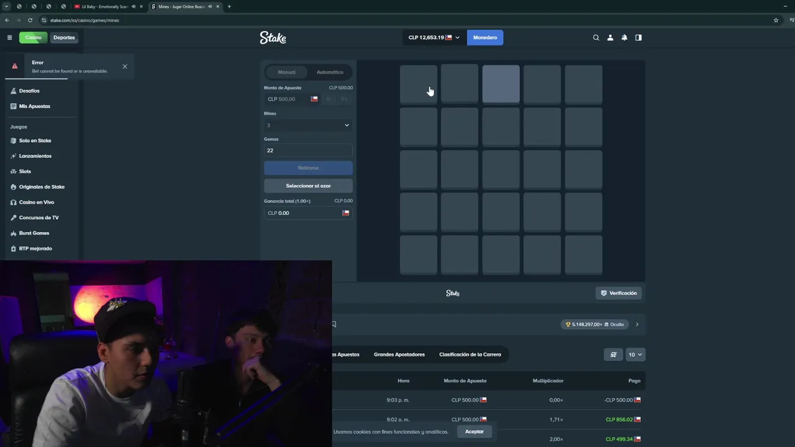Click the Mis Apuestas sidebar icon

tap(14, 106)
